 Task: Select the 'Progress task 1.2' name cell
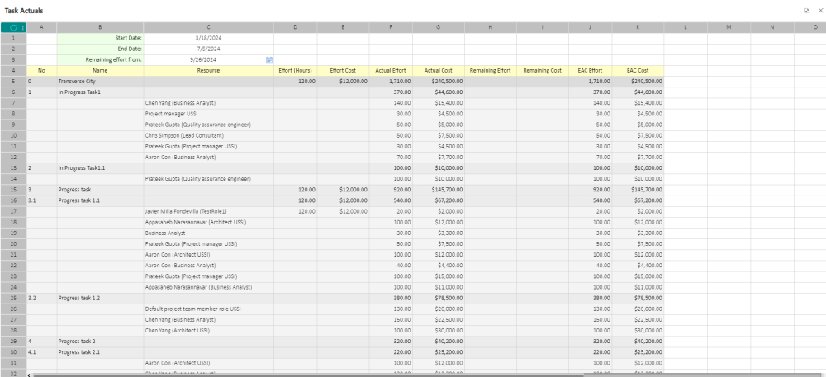tap(100, 298)
